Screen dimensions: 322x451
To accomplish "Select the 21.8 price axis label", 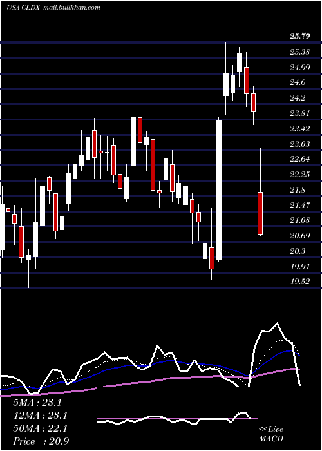I will (x=298, y=190).
